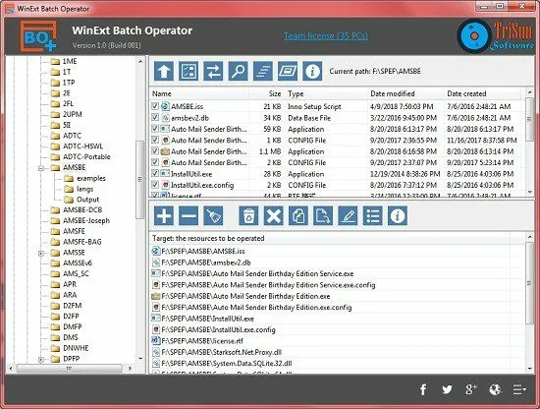Select F:\SPEF\AMSBE\license.rtf target row
540x409 pixels.
click(x=331, y=341)
